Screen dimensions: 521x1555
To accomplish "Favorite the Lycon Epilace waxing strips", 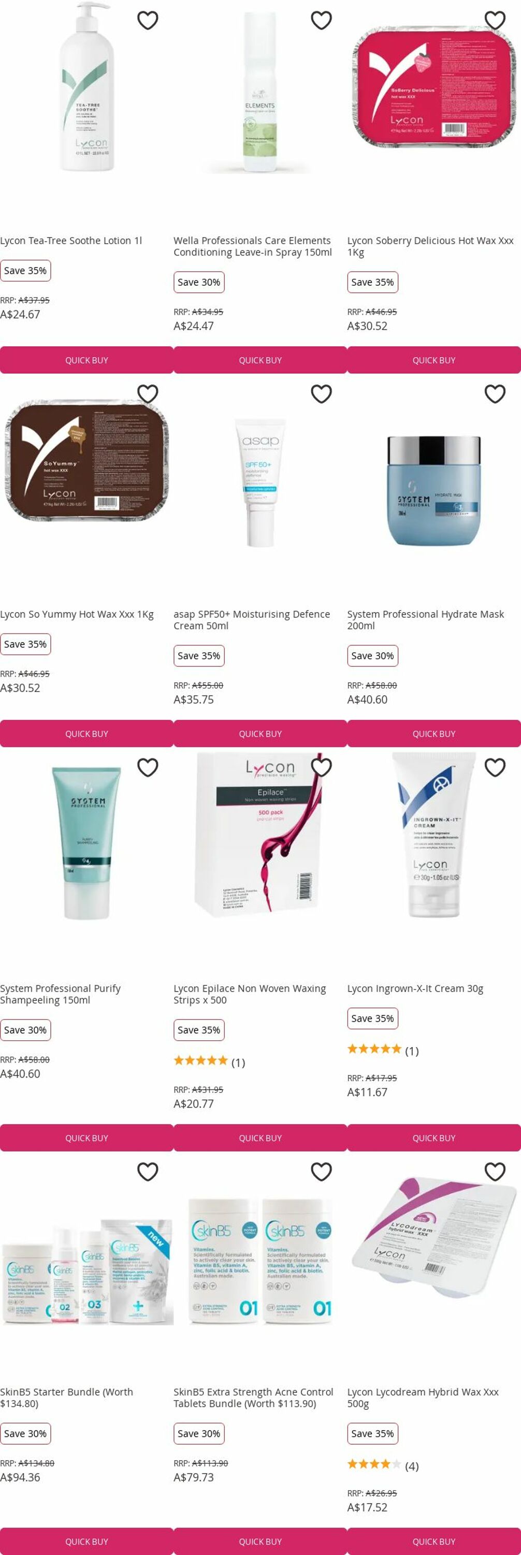I will tap(322, 767).
